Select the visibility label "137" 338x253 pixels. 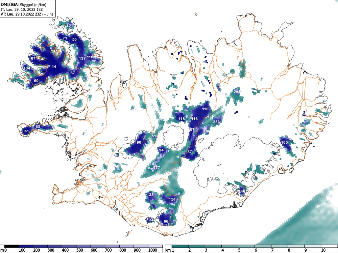click(82, 58)
